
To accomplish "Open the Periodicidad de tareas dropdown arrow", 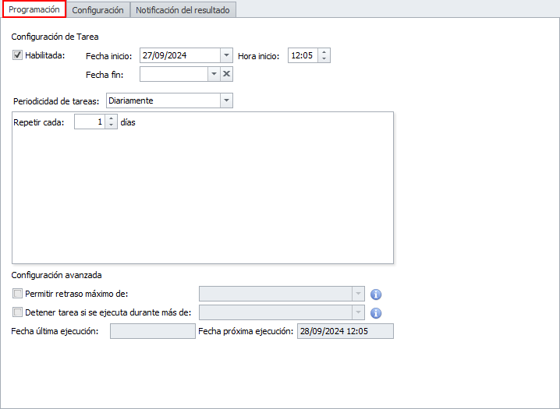I will point(226,100).
